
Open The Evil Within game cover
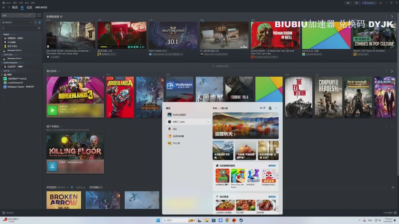298,97
